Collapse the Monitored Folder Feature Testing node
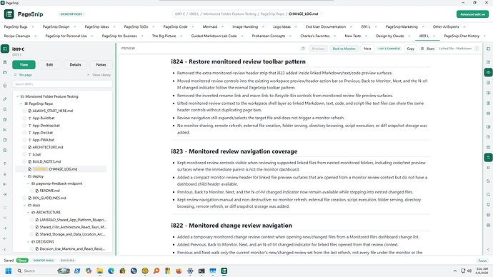 click(18, 96)
